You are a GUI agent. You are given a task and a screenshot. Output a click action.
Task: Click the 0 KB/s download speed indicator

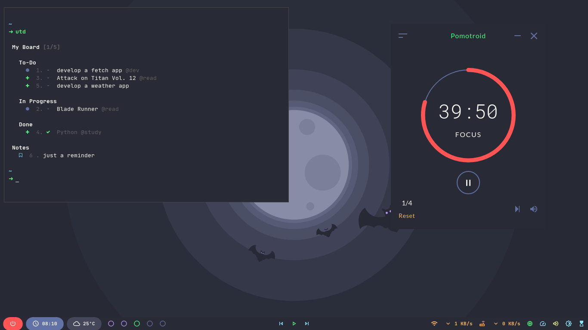pyautogui.click(x=507, y=324)
